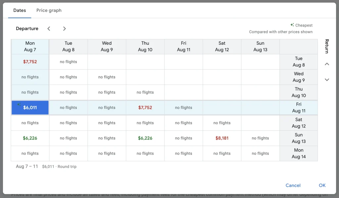The image size is (339, 198).
Task: Click the Mon Aug 7 departure column header
Action: (x=30, y=46)
